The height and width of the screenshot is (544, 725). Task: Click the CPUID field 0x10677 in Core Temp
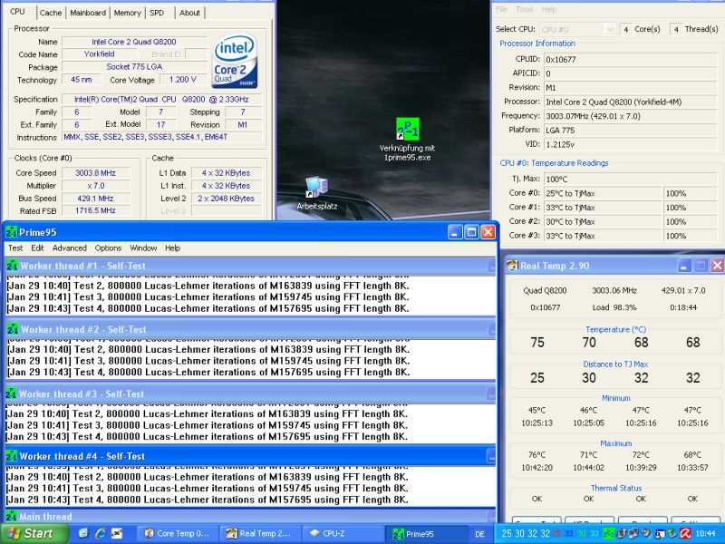(631, 59)
